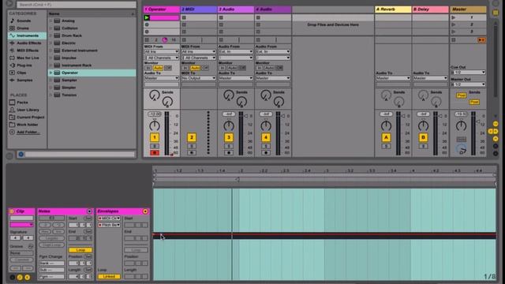Select Instruments category in browser
Screen dimensions: 505x284
click(28, 35)
